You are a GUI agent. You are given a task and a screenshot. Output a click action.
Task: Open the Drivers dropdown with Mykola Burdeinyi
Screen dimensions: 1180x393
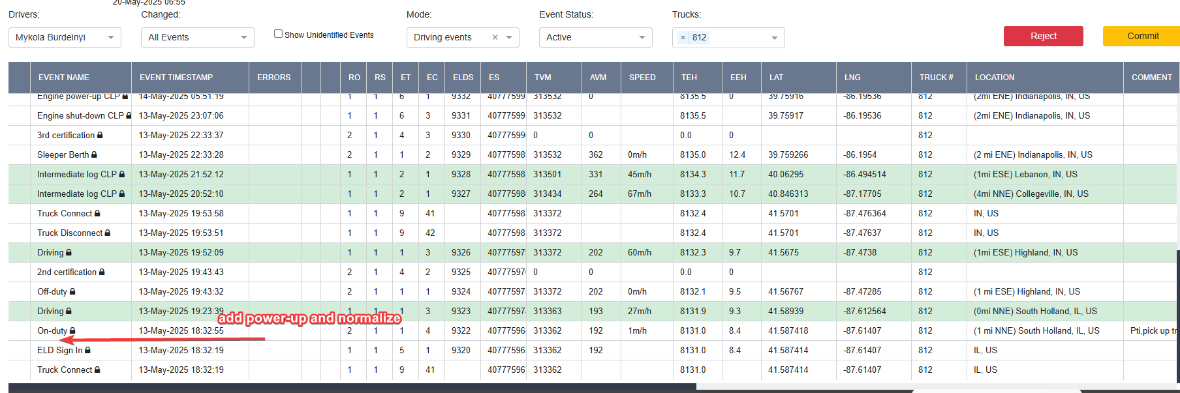(x=65, y=37)
